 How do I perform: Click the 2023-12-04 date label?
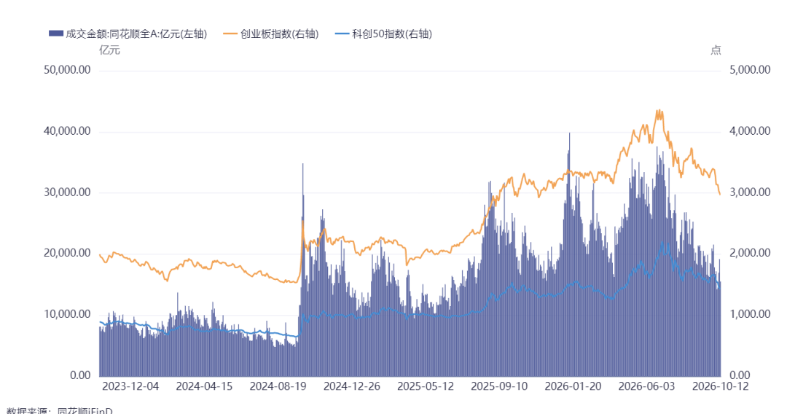(130, 386)
